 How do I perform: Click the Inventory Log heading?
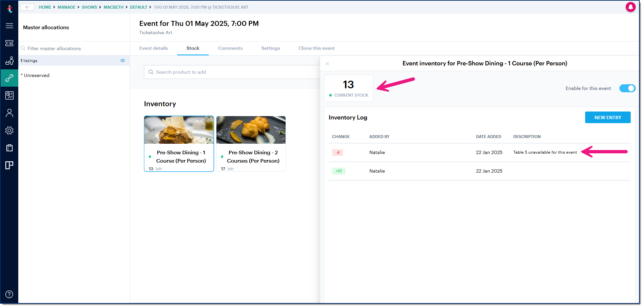pos(348,117)
